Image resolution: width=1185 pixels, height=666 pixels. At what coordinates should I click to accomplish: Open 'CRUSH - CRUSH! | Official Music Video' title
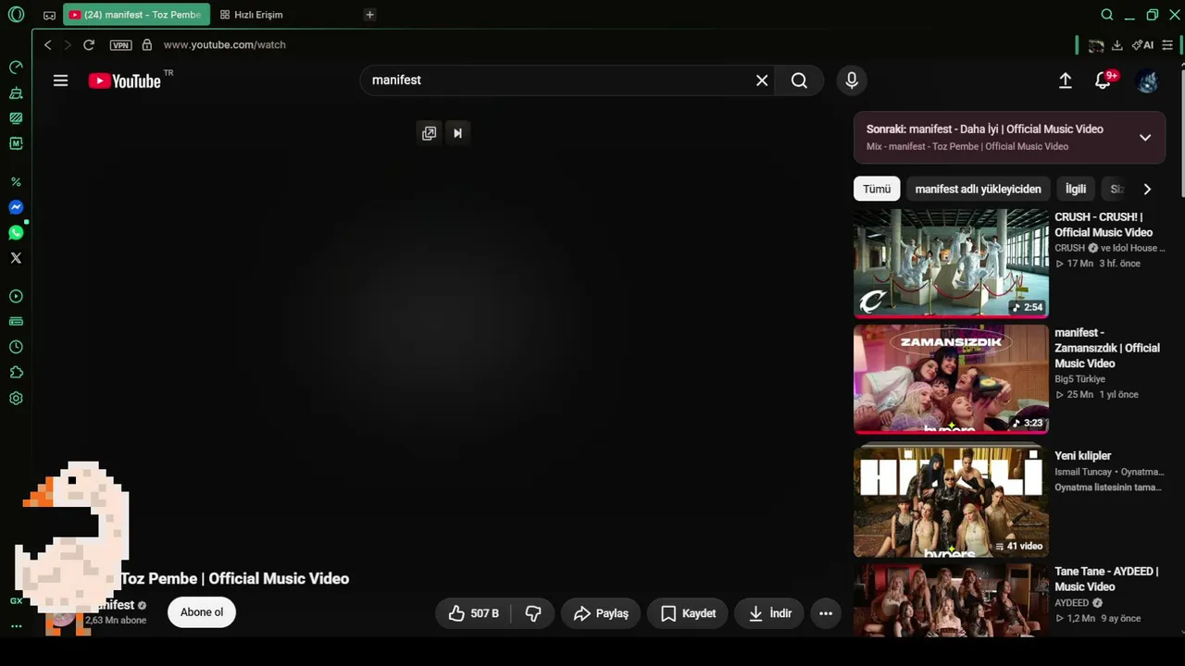tap(1104, 225)
